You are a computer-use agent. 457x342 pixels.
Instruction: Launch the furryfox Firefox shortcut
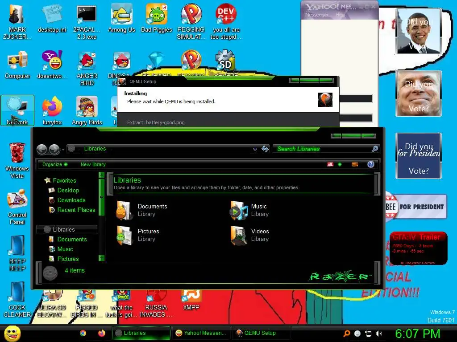[x=52, y=110]
